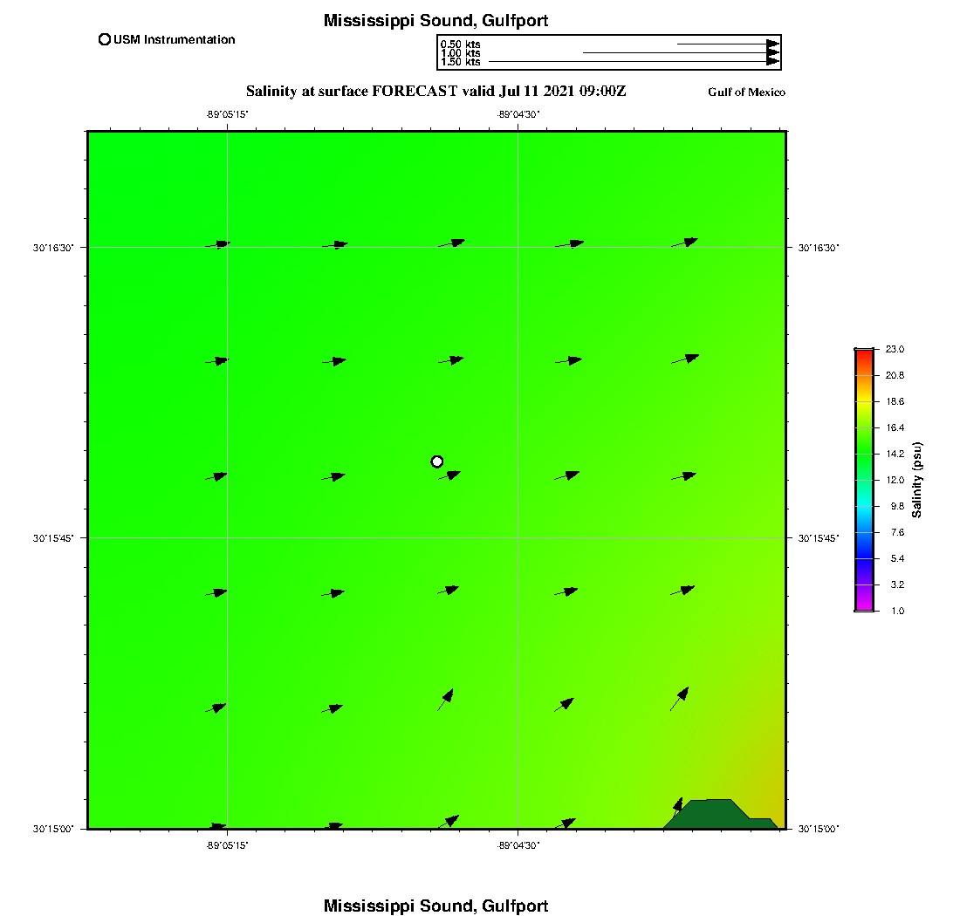
Task: Click the bottom 'Mississippi Sound, Gulfport' caption
Action: (x=435, y=906)
